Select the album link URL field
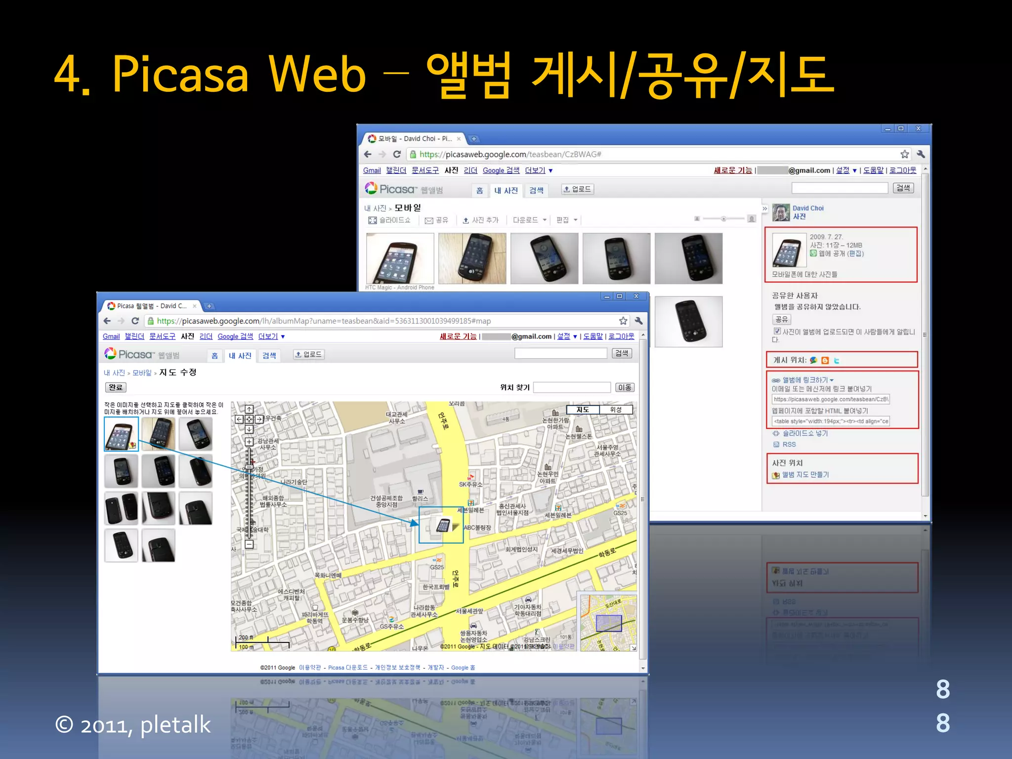The width and height of the screenshot is (1012, 759). (x=831, y=399)
